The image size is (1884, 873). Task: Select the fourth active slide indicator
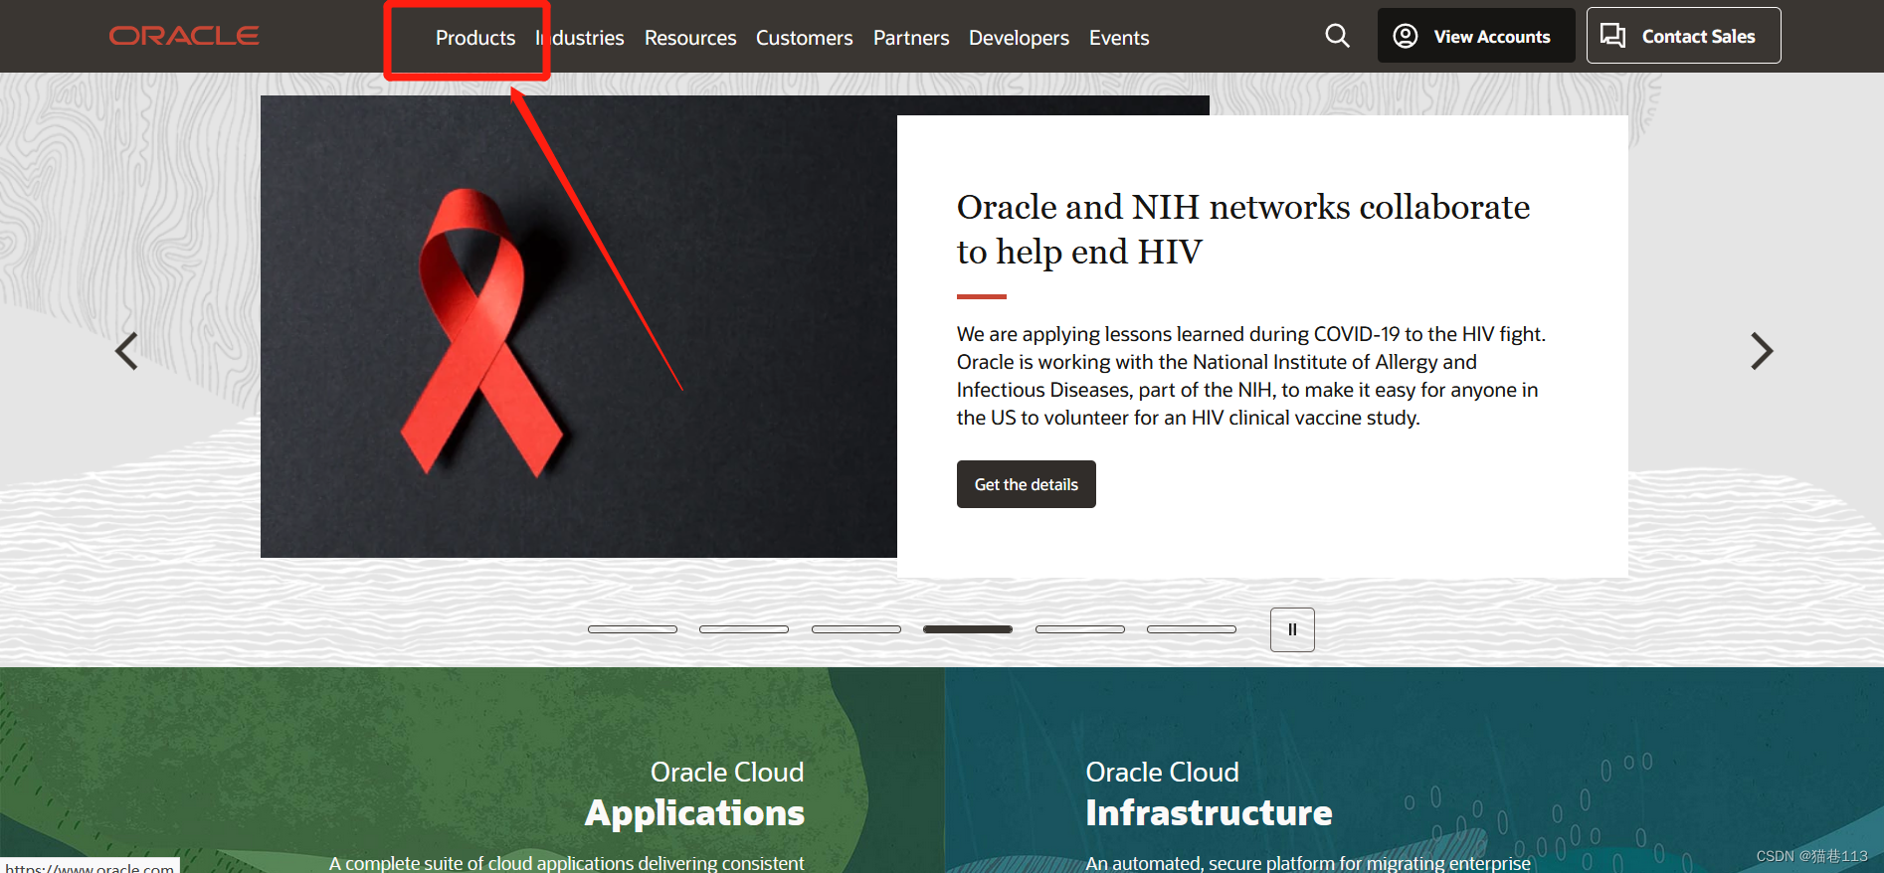[x=968, y=629]
